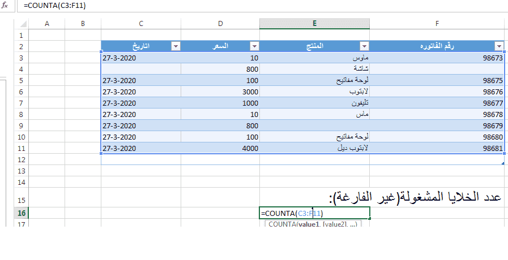Click the fx insert function icon

[x=5, y=6]
